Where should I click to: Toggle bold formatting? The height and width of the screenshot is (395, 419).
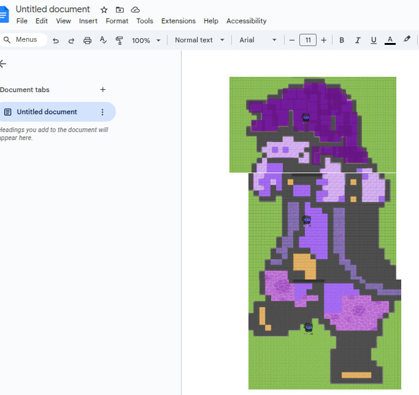tap(342, 41)
